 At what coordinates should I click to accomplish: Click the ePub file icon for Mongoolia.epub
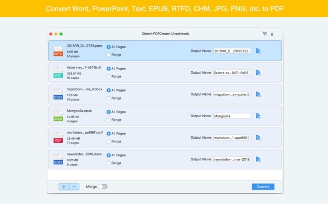pyautogui.click(x=58, y=116)
